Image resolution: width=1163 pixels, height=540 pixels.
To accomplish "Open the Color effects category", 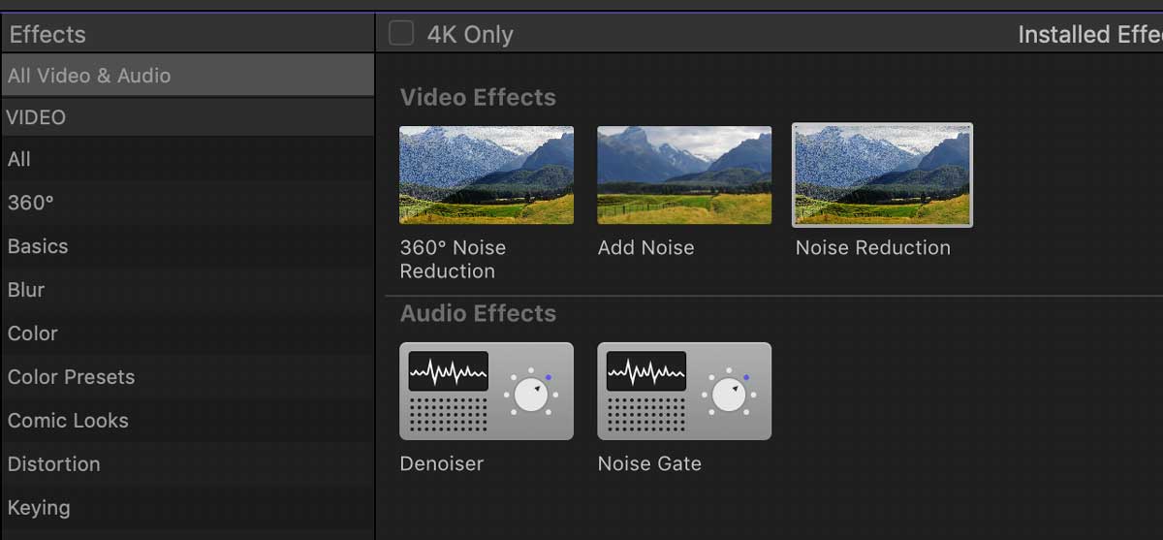I will (x=187, y=334).
